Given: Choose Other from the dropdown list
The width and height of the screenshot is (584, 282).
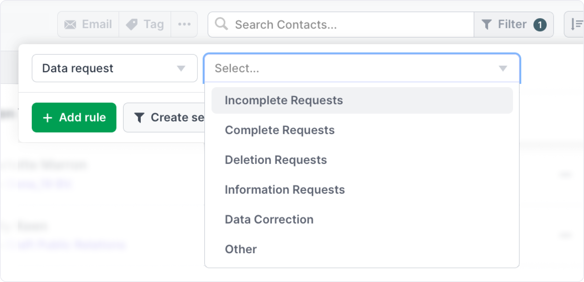Looking at the screenshot, I should pyautogui.click(x=241, y=249).
